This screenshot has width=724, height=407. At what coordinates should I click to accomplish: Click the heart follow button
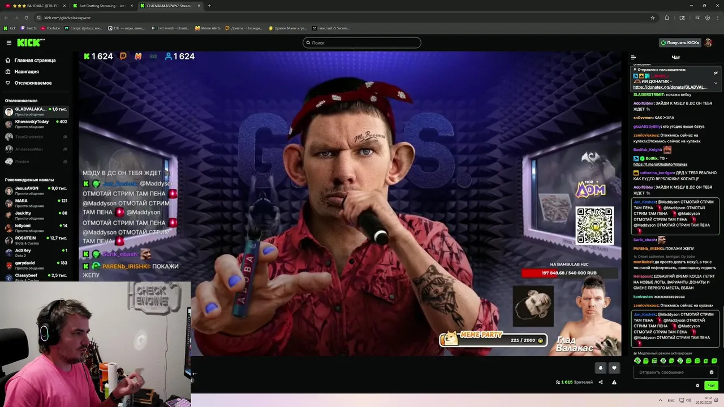[614, 367]
